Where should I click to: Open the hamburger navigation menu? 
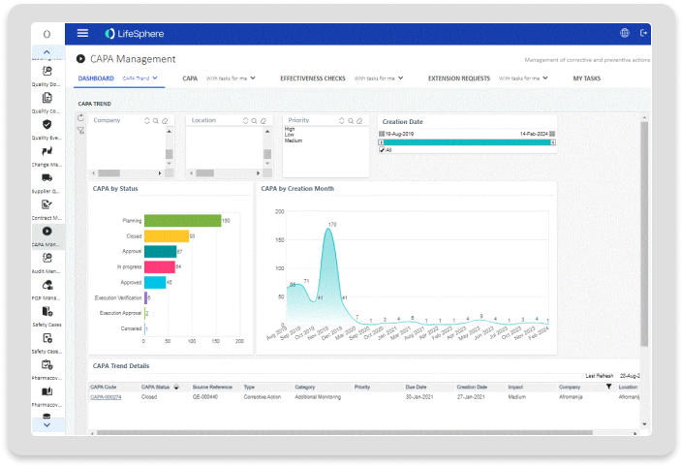click(x=82, y=33)
